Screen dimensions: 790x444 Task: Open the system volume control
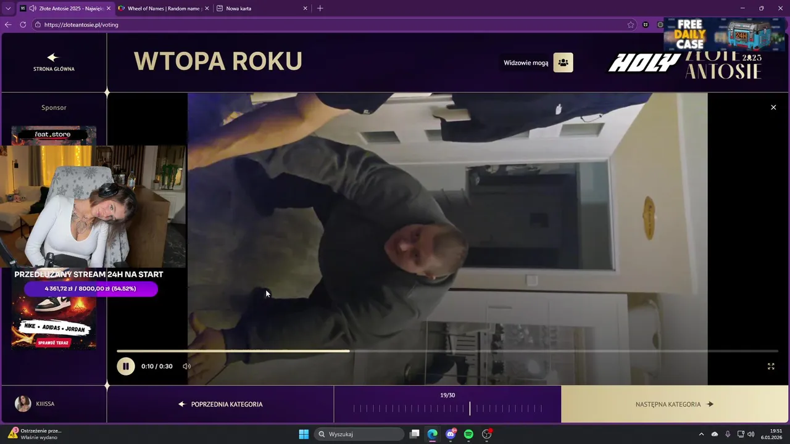point(751,434)
